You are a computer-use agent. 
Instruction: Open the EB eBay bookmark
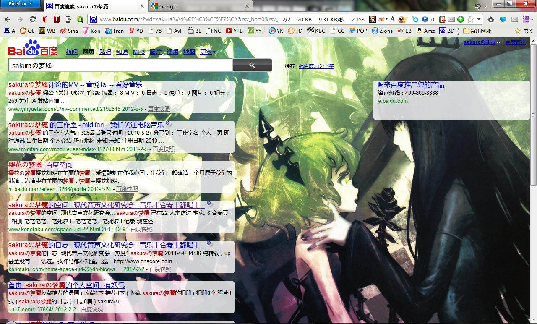404,31
